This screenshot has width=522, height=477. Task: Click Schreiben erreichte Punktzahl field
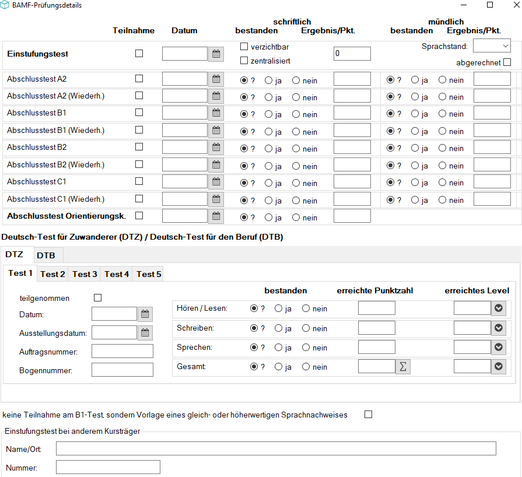pyautogui.click(x=377, y=328)
